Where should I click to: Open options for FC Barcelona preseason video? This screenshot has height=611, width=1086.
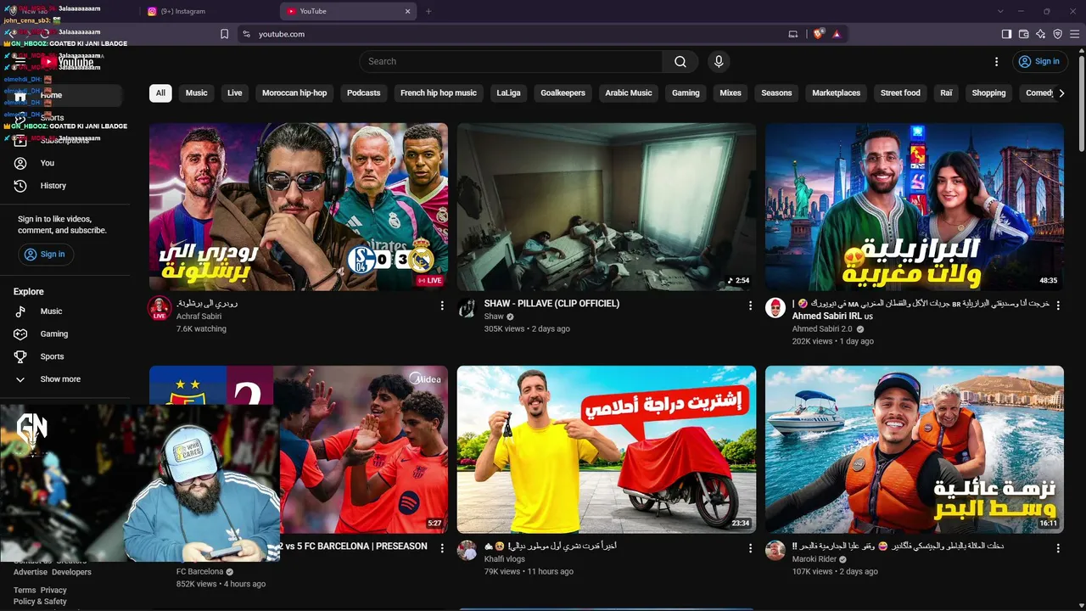tap(442, 548)
